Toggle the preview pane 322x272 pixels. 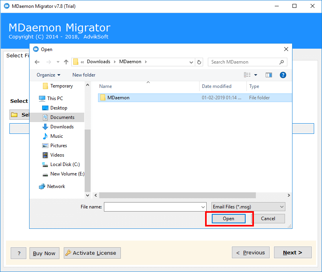(x=268, y=75)
